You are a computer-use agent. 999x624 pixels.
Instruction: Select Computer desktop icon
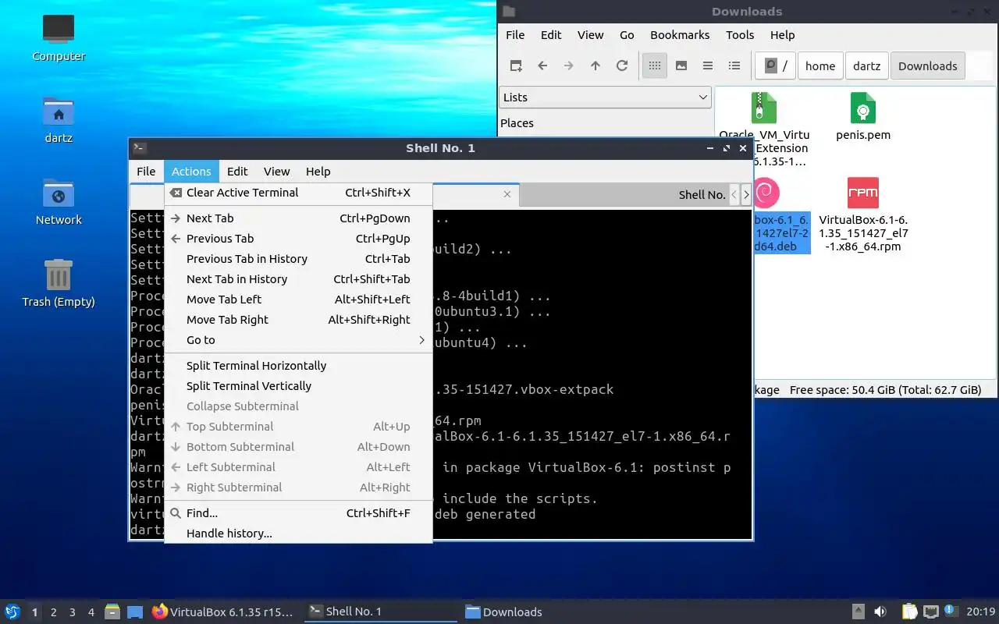click(59, 37)
